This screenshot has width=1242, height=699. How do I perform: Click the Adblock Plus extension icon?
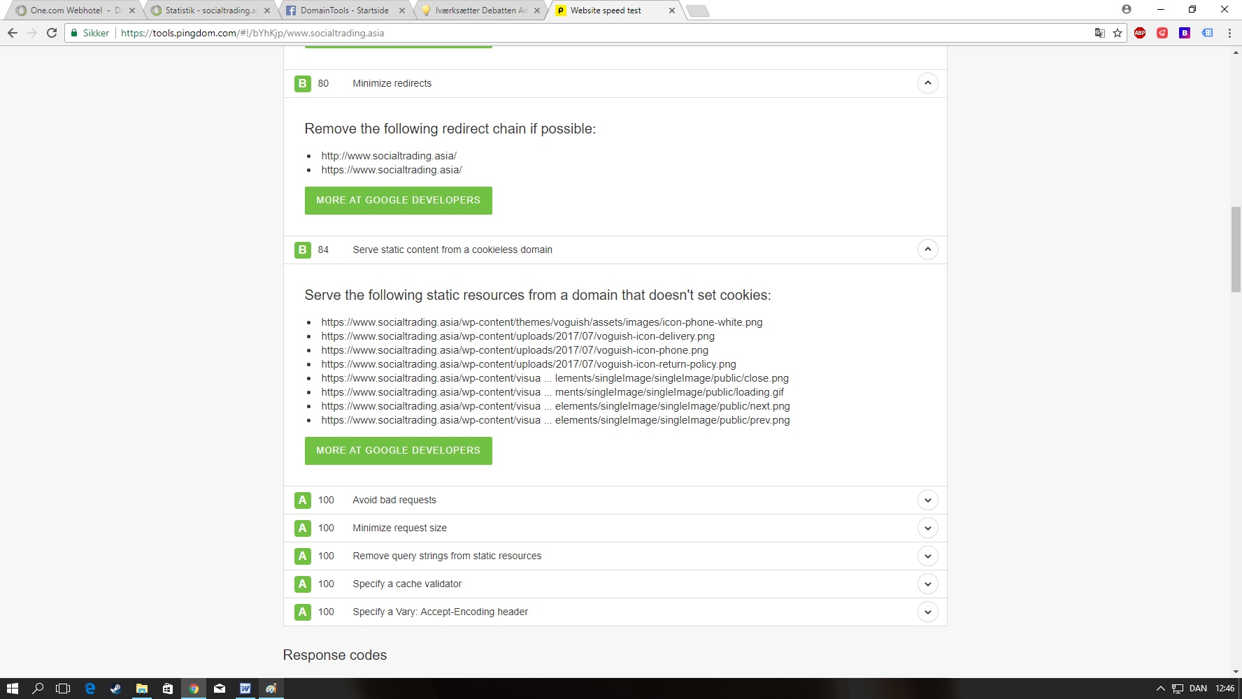point(1140,33)
